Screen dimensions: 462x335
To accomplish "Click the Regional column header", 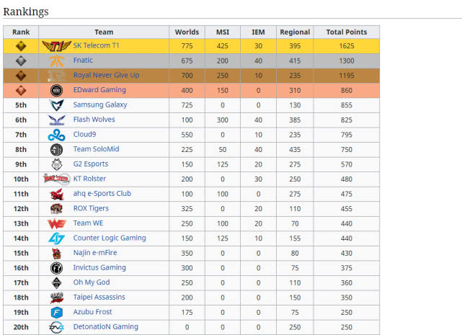I will point(295,32).
